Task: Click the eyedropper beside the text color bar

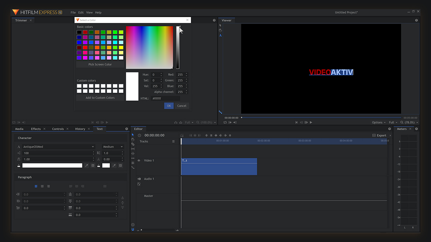Action: [87, 165]
